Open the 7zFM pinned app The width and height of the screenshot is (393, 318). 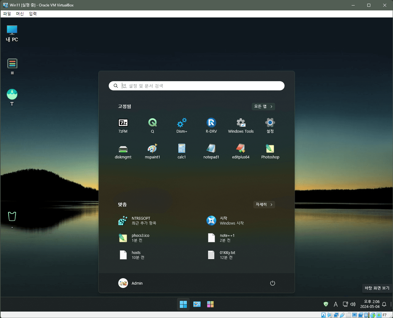(123, 126)
